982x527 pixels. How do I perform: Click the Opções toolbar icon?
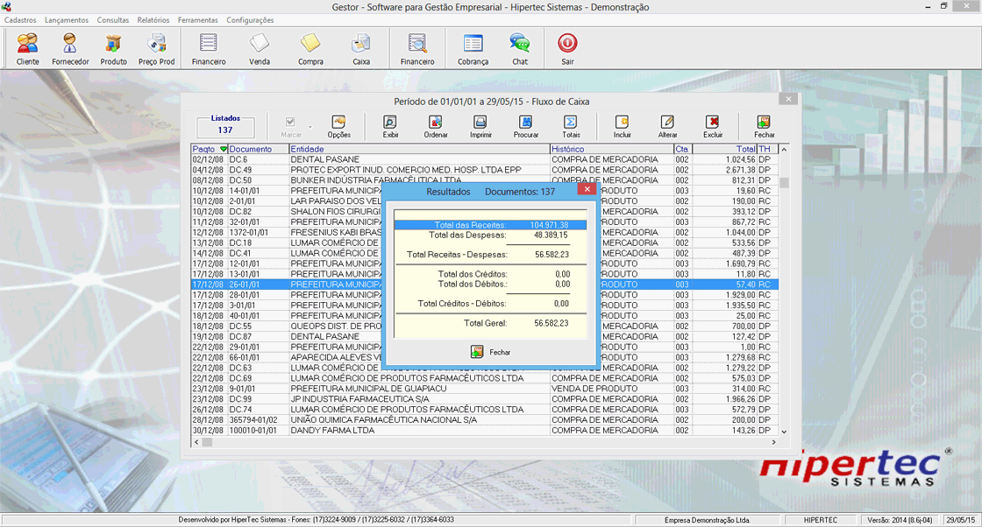tap(338, 126)
